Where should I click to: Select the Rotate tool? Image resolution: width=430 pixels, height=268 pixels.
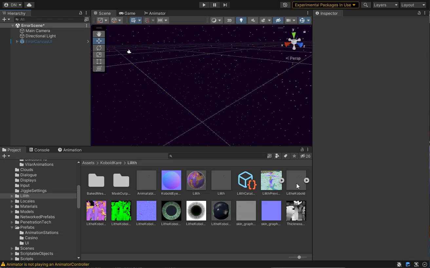[x=99, y=48]
